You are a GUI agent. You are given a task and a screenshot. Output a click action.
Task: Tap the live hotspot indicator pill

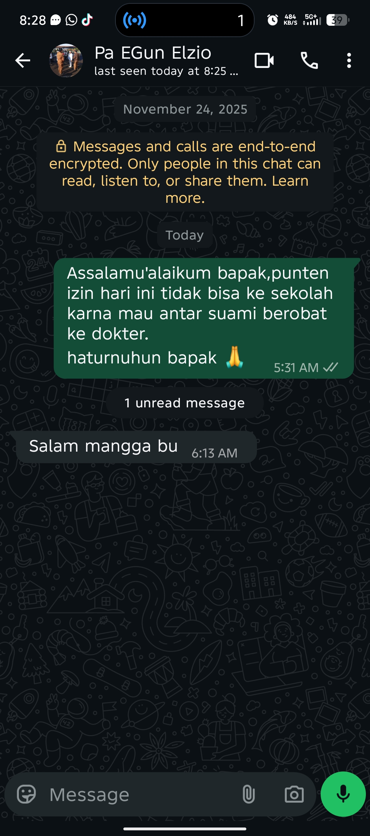coord(185,20)
